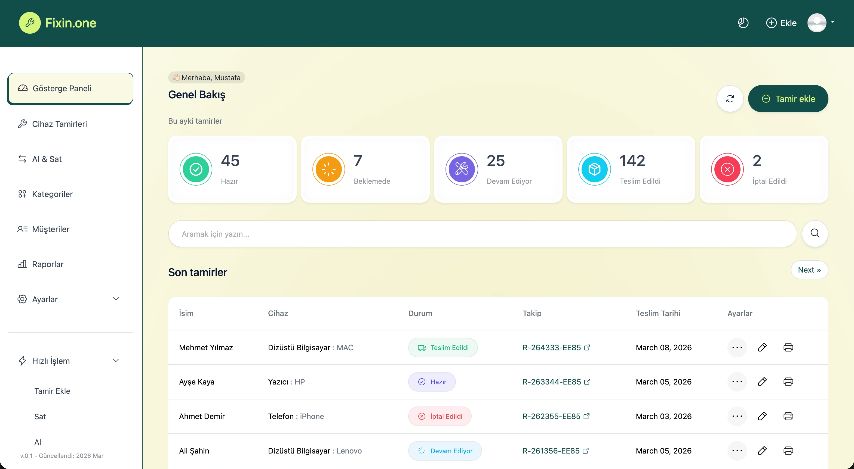
Task: Collapse the Hızlı İşlem section
Action: (116, 360)
